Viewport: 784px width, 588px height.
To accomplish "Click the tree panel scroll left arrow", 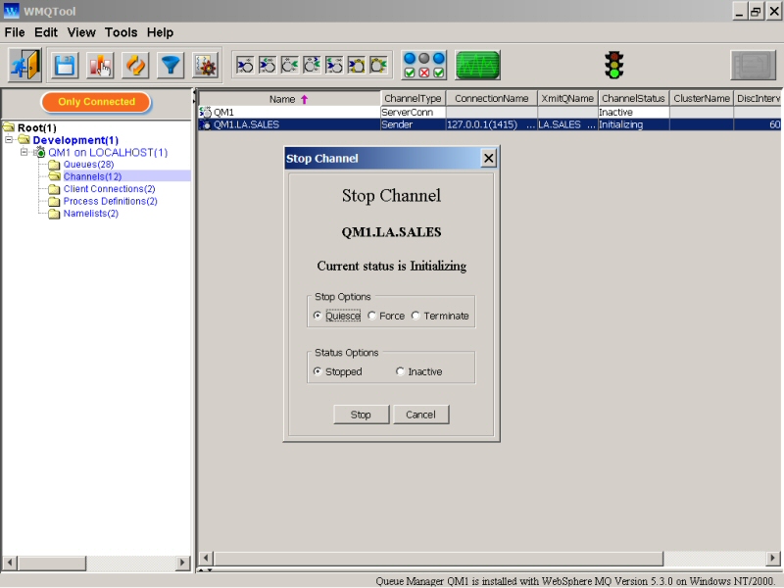I will [10, 563].
